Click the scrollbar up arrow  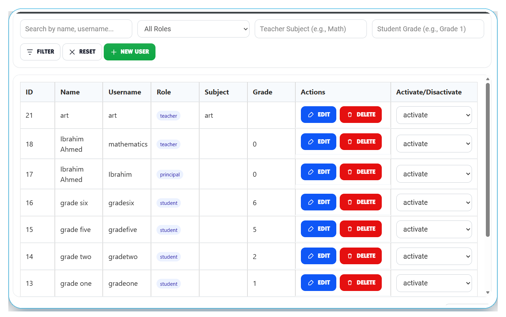(x=488, y=79)
